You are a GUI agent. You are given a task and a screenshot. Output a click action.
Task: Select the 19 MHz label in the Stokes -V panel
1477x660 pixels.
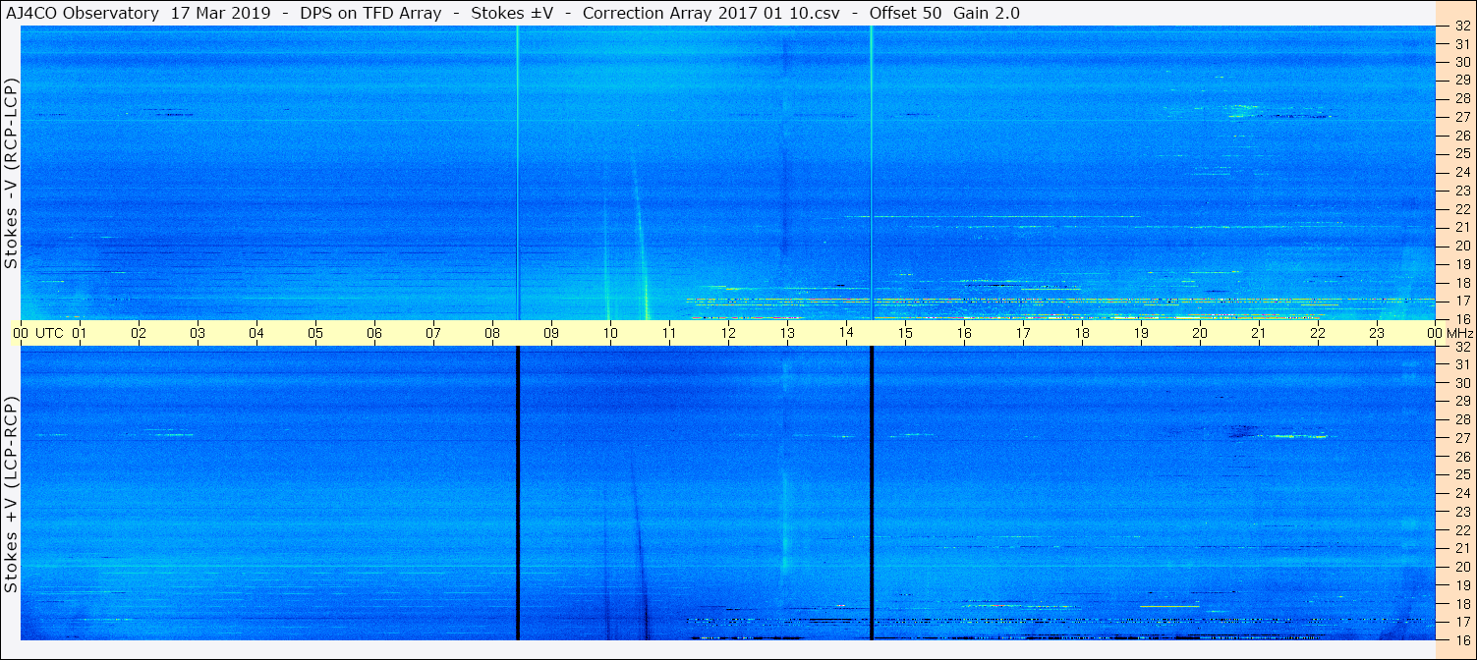tap(1462, 264)
